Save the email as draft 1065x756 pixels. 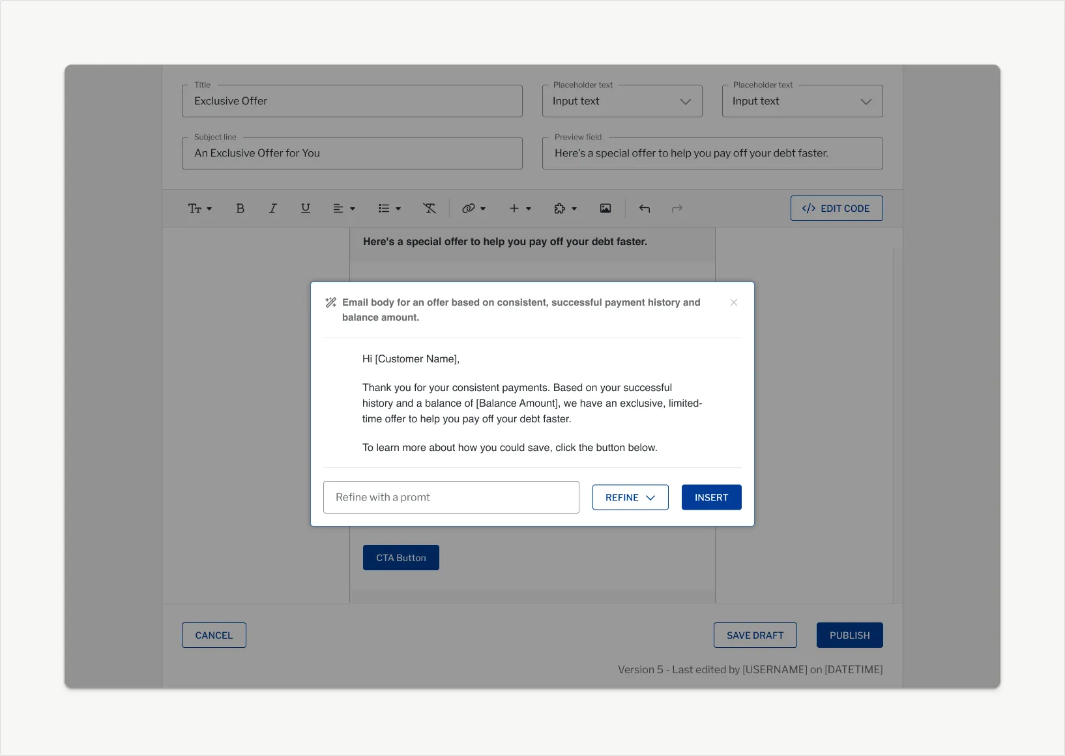coord(755,635)
